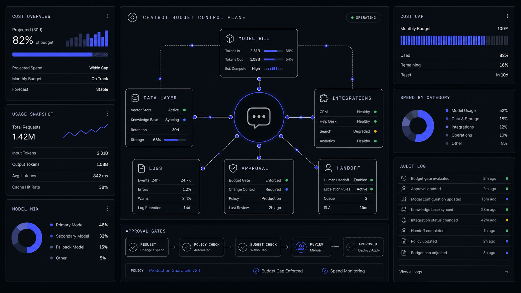Click the View all logs arrow

pos(506,272)
